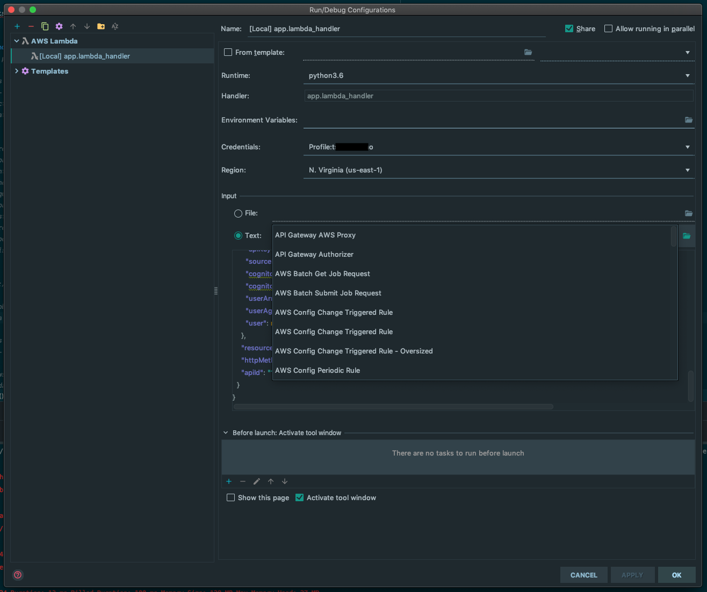Open the Region N. Virginia dropdown
Image resolution: width=707 pixels, height=592 pixels.
[499, 170]
